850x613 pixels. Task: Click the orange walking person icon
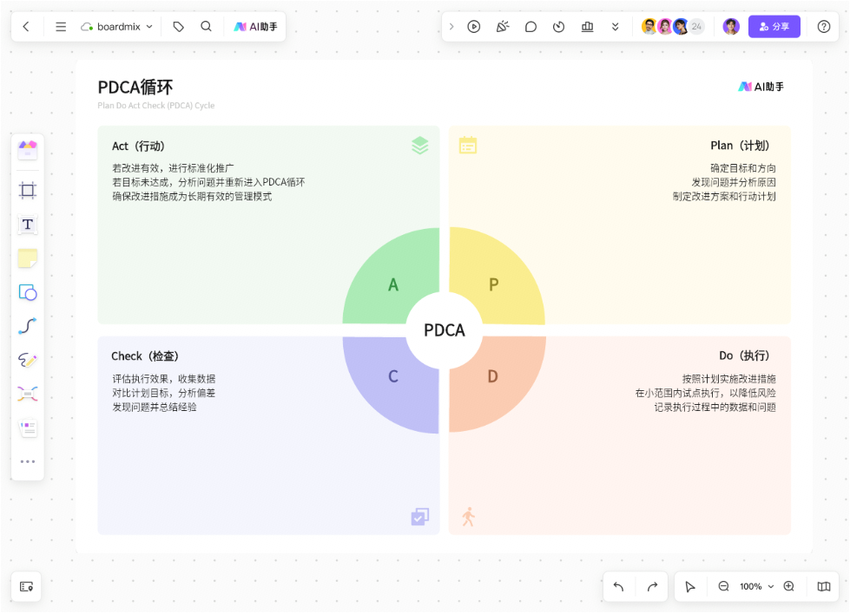[x=468, y=517]
